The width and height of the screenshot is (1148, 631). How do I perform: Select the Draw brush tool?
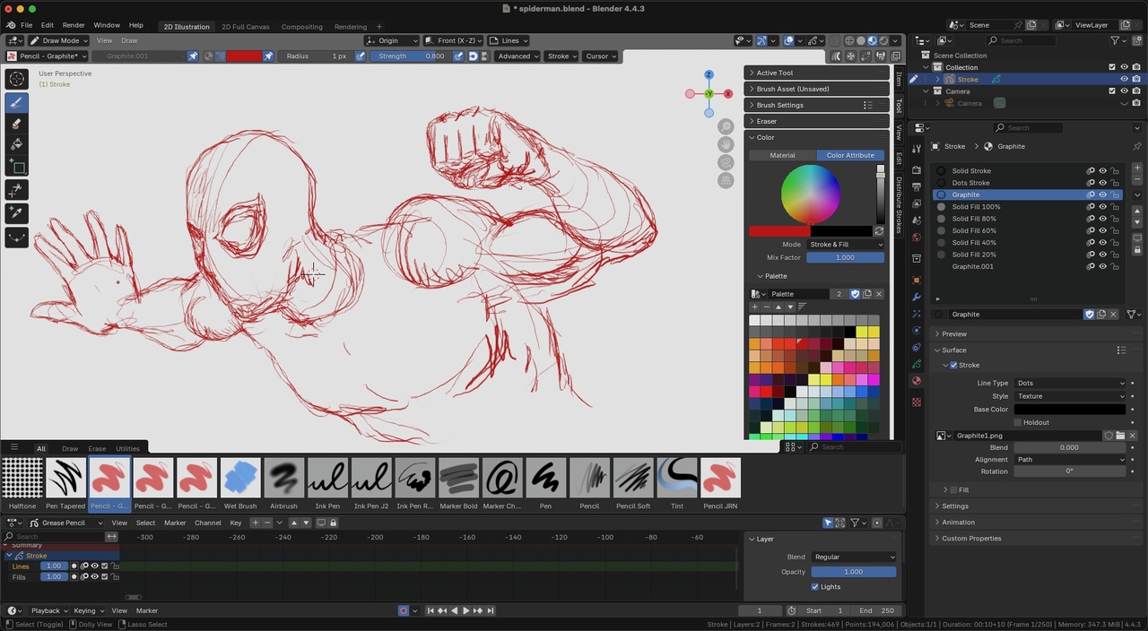click(x=16, y=102)
